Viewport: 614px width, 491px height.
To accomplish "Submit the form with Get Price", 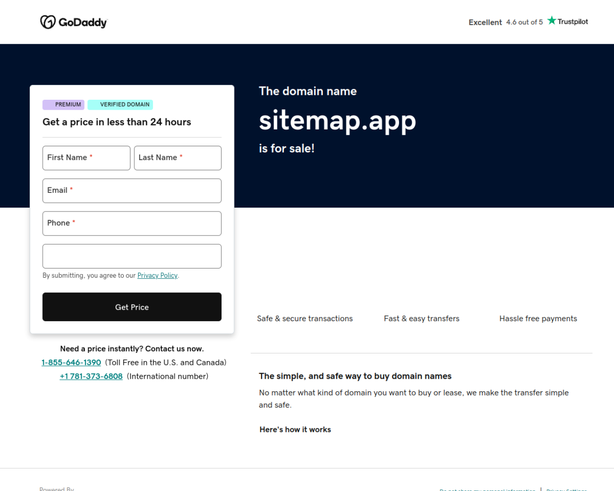I will [132, 307].
